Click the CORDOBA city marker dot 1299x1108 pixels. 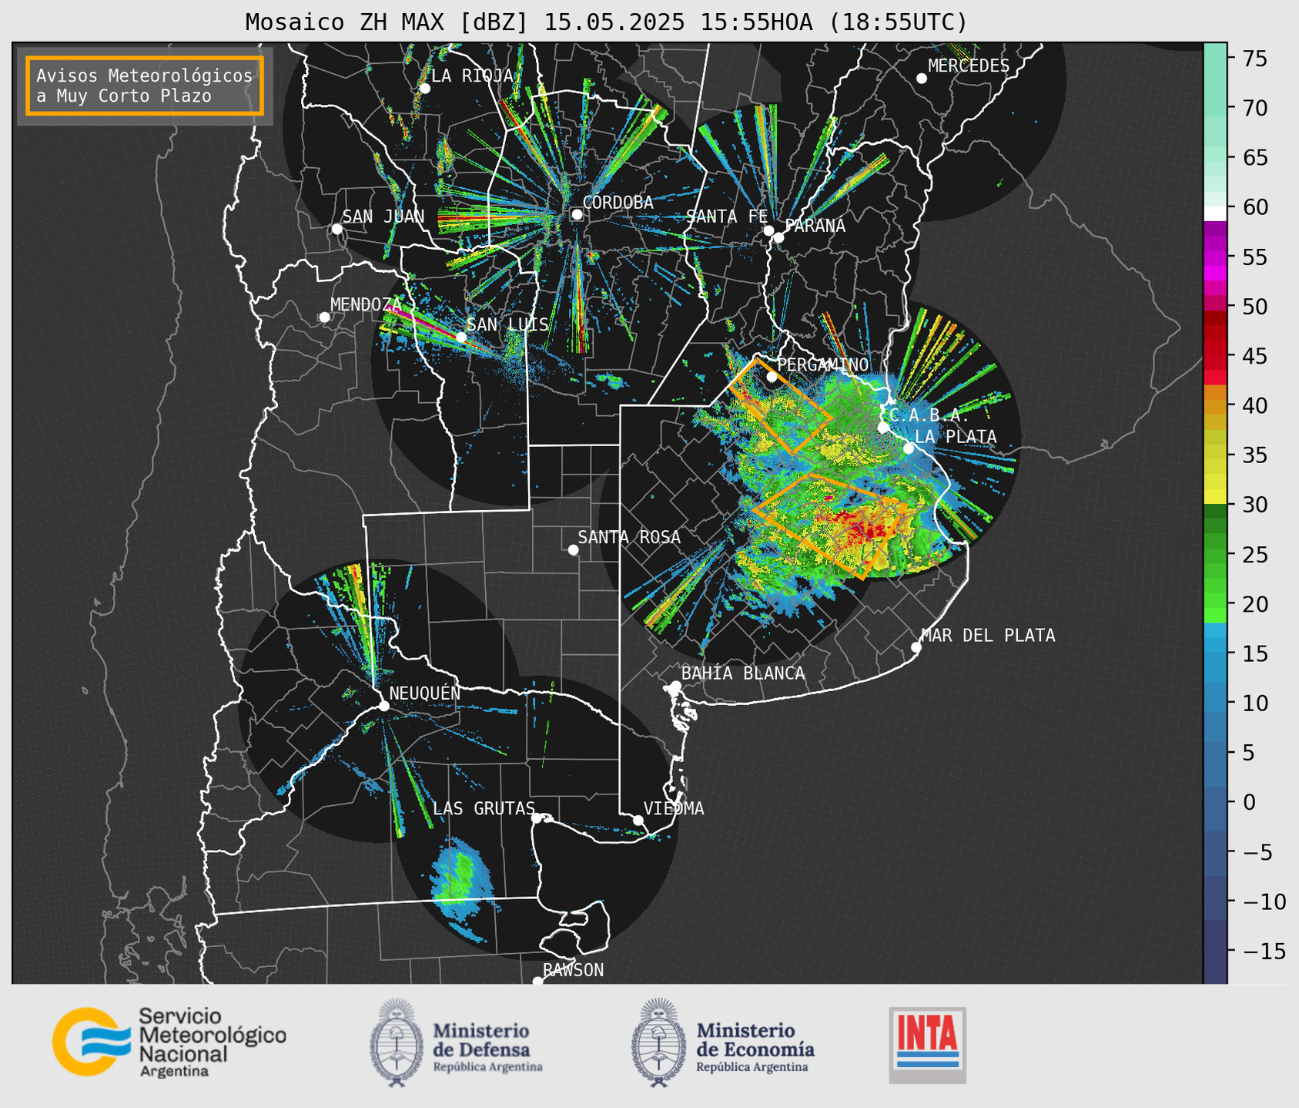click(577, 214)
